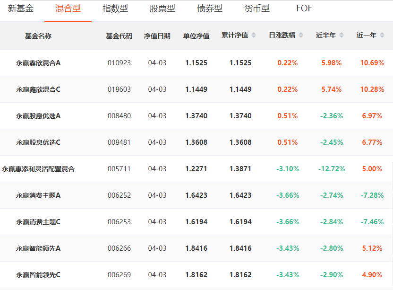Image resolution: width=393 pixels, height=290 pixels.
Task: Sort by 近一年 using its sort arrows
Action: coord(382,35)
